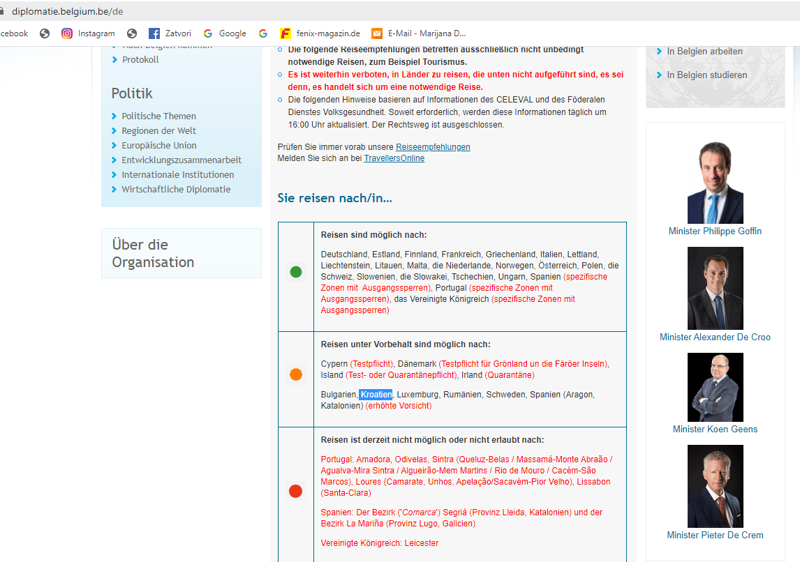Open the Google bookmark with label
The width and height of the screenshot is (800, 562).
(225, 33)
